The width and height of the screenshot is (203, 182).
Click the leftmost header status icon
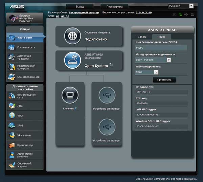click(x=175, y=15)
